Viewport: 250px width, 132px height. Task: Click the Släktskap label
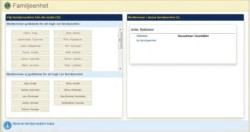click(x=142, y=36)
